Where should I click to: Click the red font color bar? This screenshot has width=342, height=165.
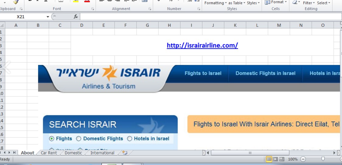click(87, 1)
